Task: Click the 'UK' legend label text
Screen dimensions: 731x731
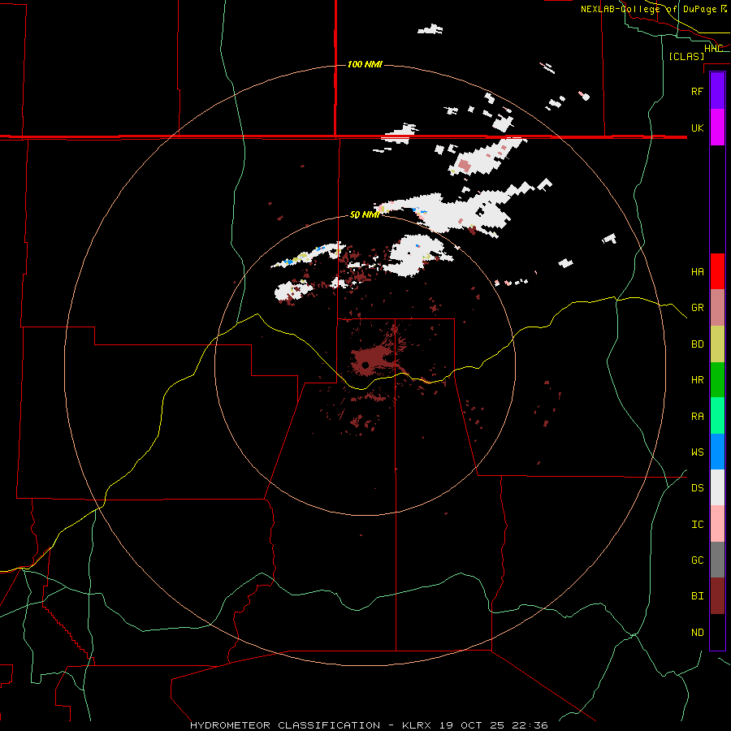Action: pos(697,128)
